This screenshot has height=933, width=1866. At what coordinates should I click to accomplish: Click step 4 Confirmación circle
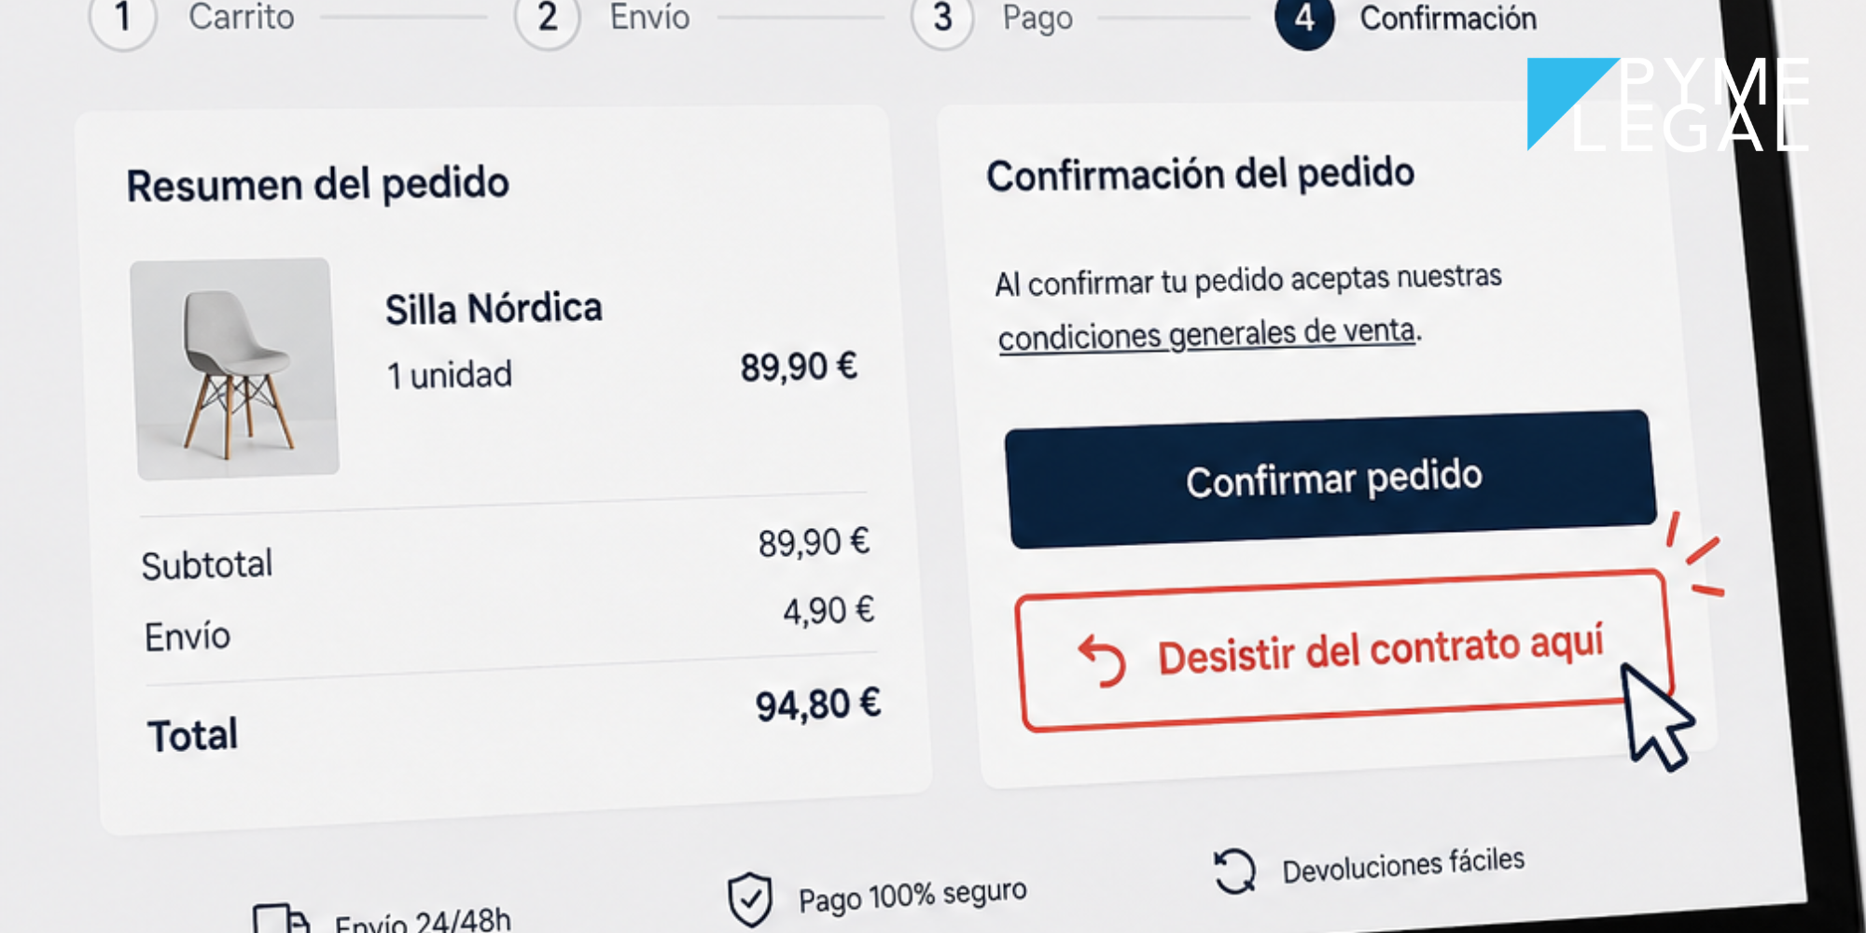coord(1304,18)
